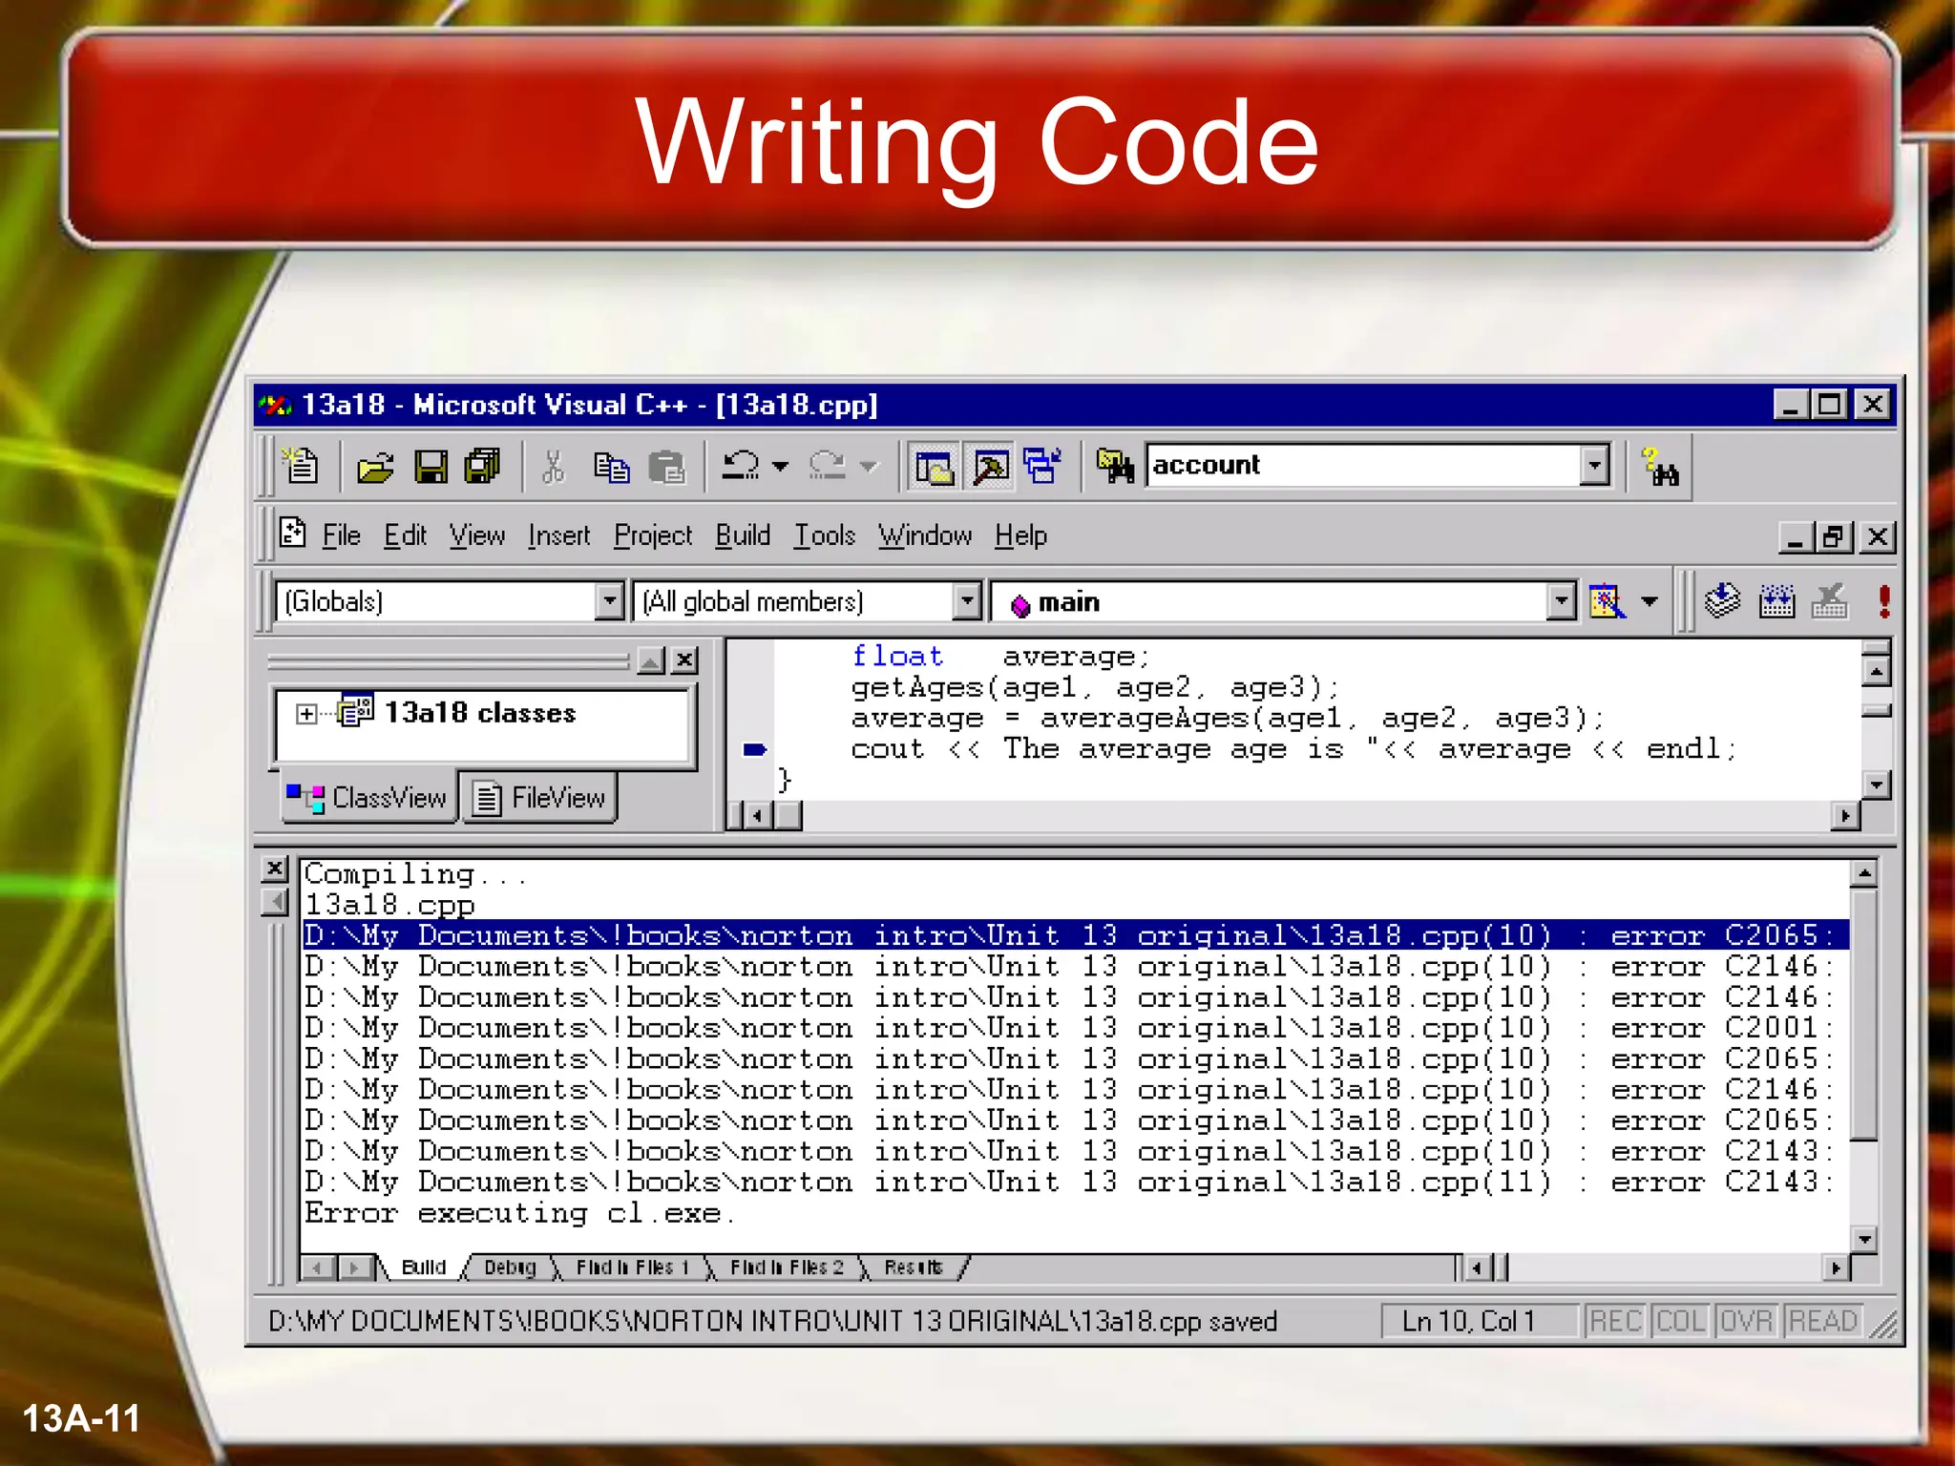1955x1466 pixels.
Task: Open the View menu
Action: [477, 535]
